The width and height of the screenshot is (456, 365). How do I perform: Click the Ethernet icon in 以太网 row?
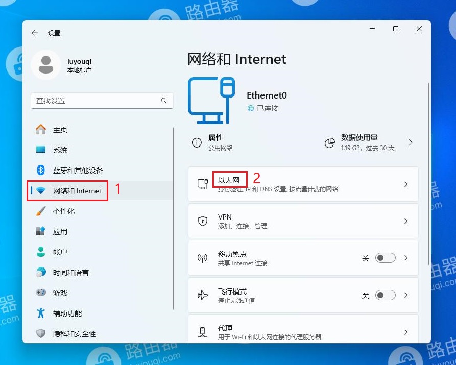[202, 184]
